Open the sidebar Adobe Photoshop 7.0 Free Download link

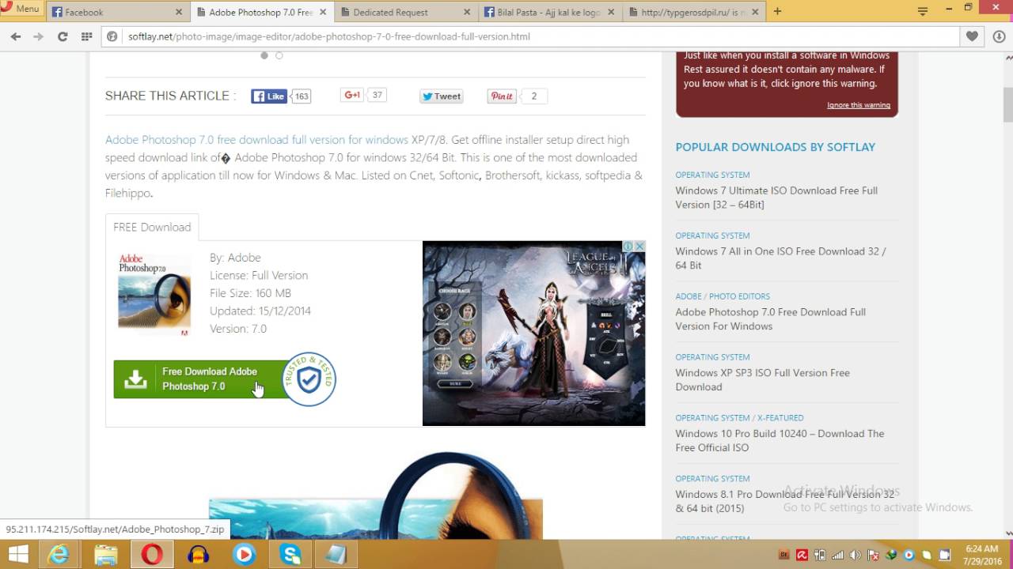tap(770, 319)
